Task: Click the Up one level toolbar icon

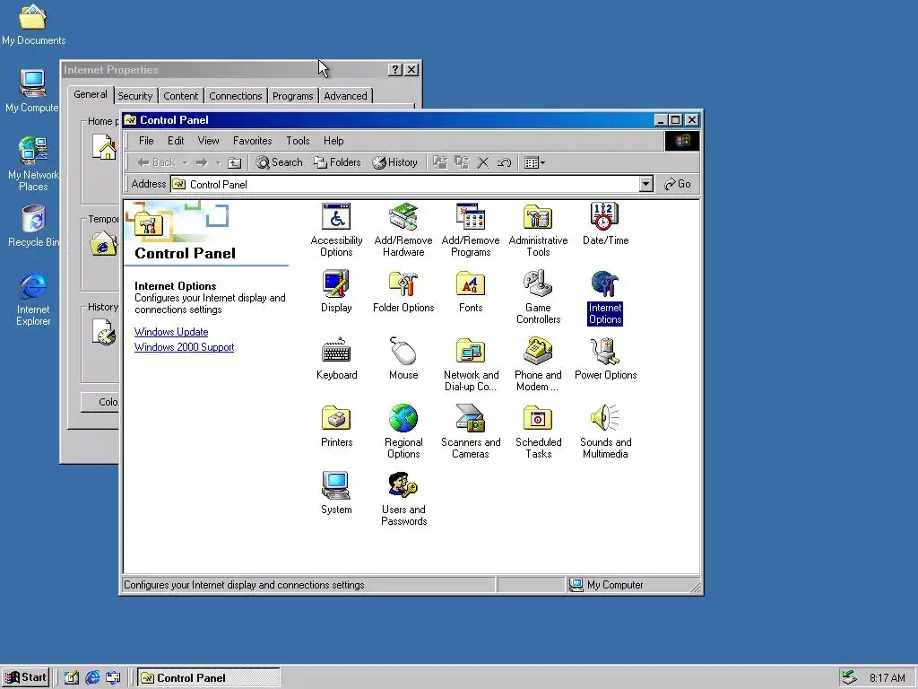Action: 234,162
